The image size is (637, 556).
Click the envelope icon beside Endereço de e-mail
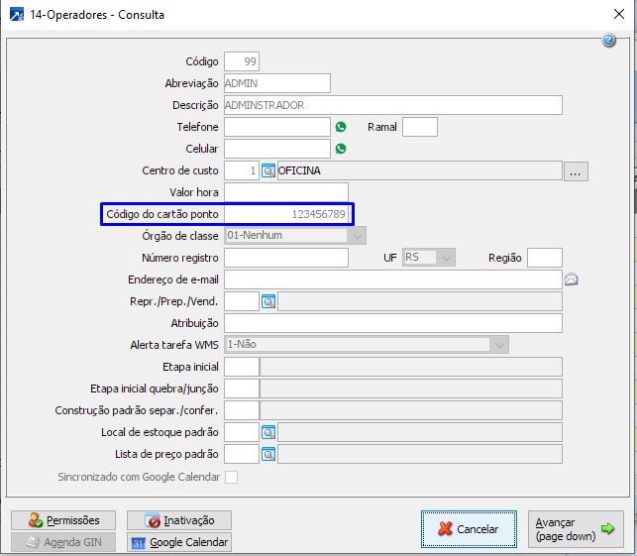(x=572, y=279)
